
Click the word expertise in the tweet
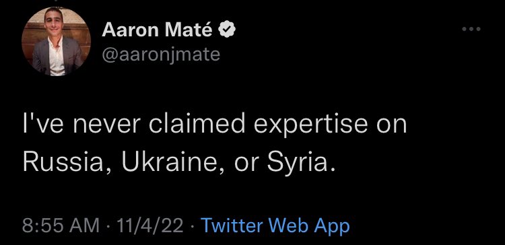pyautogui.click(x=310, y=125)
